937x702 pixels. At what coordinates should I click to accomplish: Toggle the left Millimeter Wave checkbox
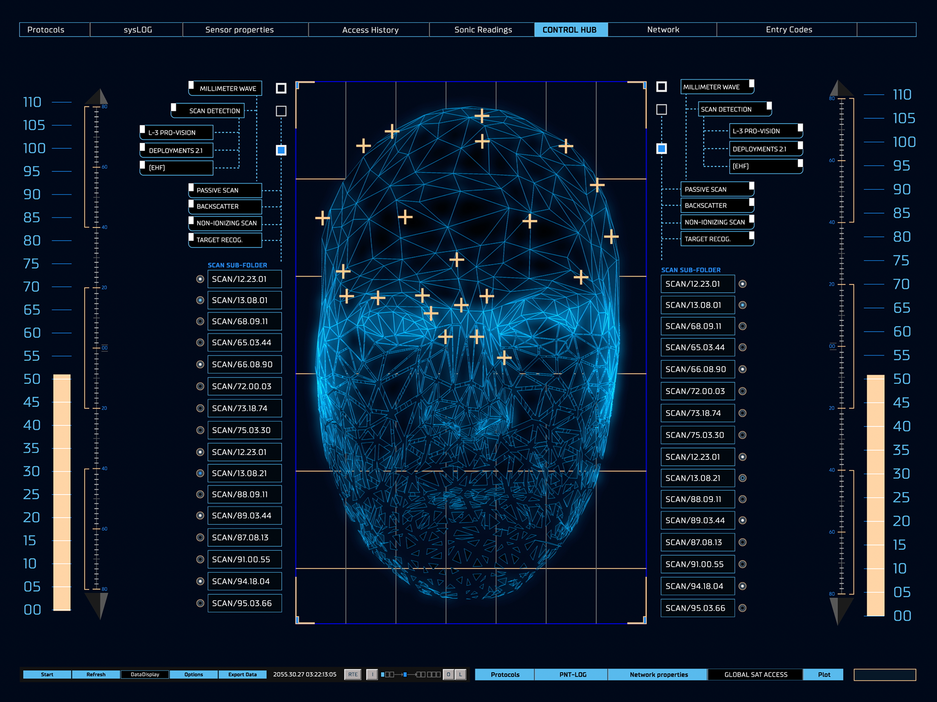281,88
